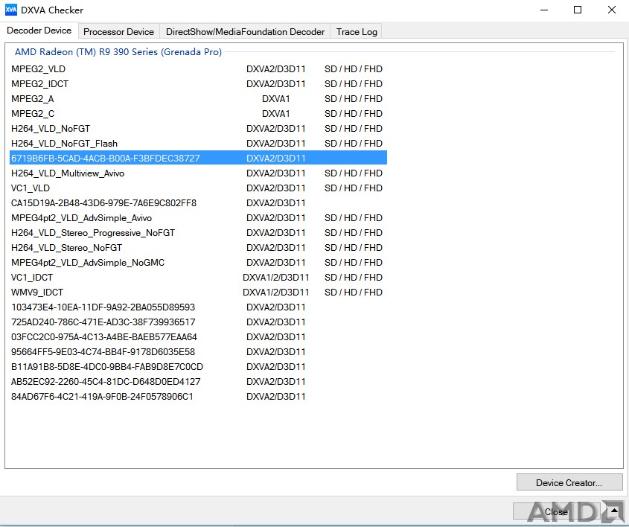
Task: Select the MPEG2_A decoder entry
Action: pos(198,99)
